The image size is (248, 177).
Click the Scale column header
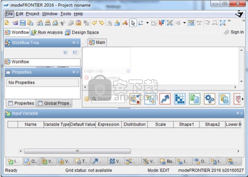(160, 124)
